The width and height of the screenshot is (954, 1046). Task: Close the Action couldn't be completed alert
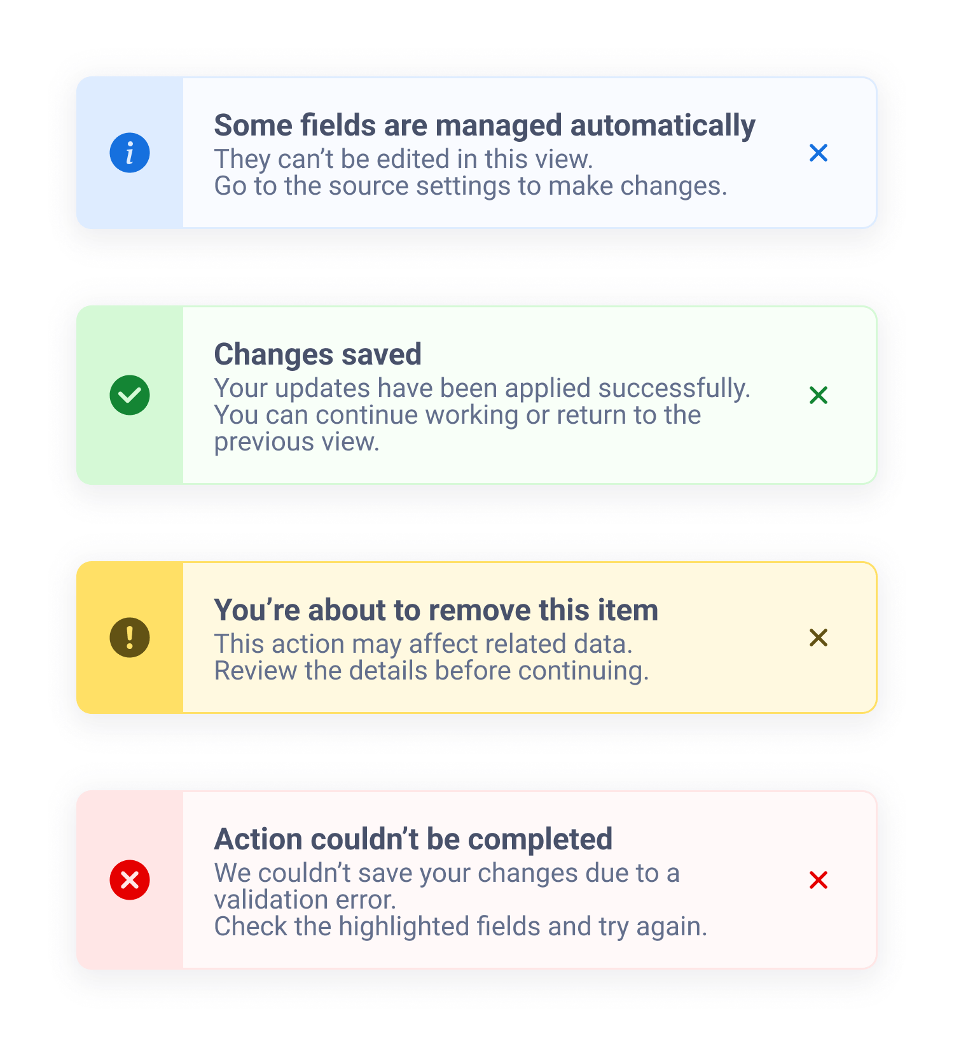click(818, 880)
